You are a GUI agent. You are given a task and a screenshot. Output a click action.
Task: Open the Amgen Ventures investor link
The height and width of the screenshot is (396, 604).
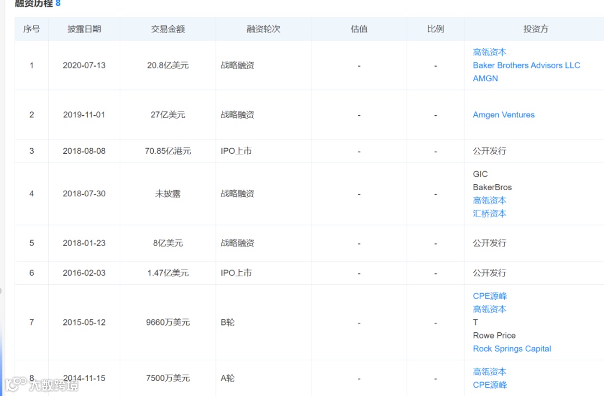point(503,115)
